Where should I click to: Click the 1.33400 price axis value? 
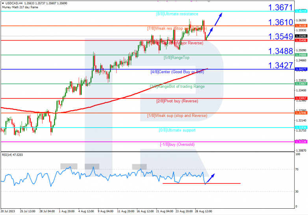[301, 90]
